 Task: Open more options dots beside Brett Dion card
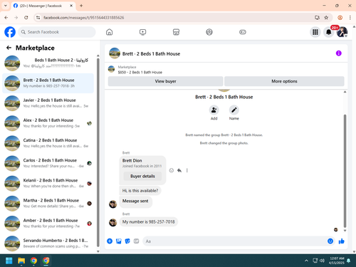click(187, 170)
